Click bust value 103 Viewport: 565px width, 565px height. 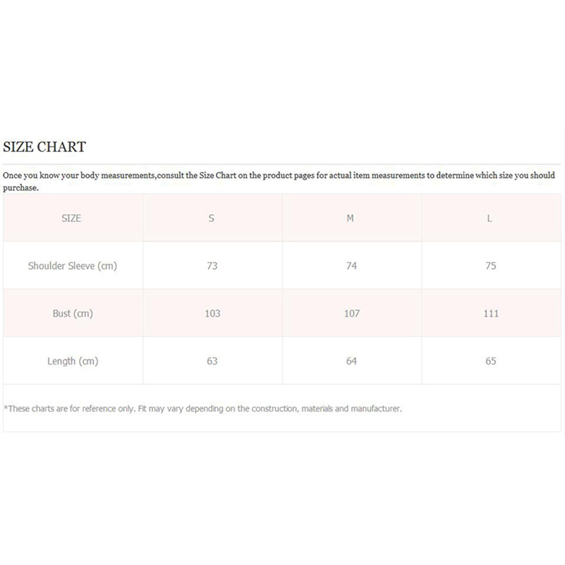click(x=212, y=314)
